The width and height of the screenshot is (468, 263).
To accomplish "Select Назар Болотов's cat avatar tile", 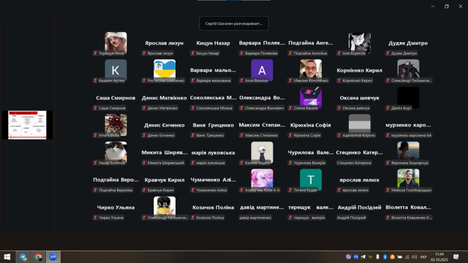I will click(116, 151).
